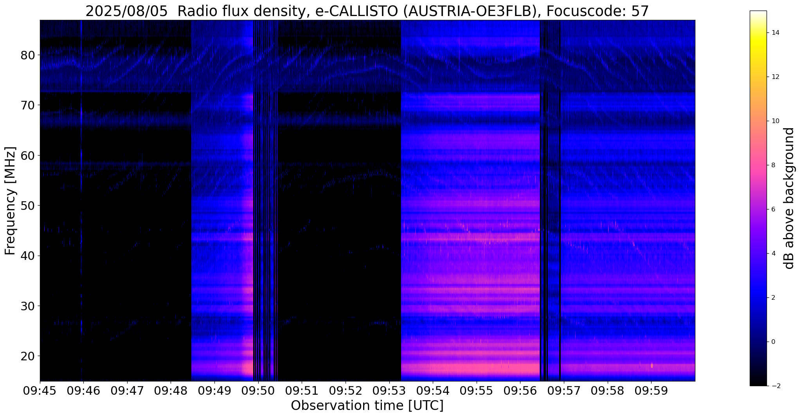Click the 80 MHz frequency tick label
The image size is (801, 417).
tap(28, 55)
